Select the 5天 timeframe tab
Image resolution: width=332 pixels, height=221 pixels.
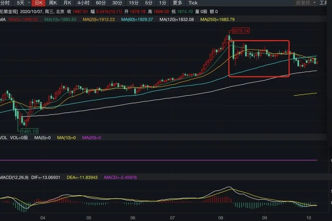(x=21, y=3)
